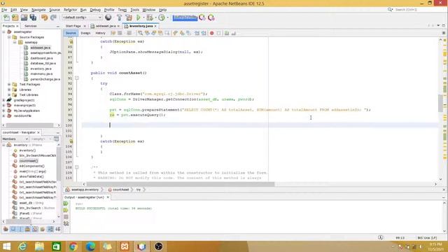The image size is (448, 252).
Task: Click the Undo toolbar icon
Action: coord(44,17)
